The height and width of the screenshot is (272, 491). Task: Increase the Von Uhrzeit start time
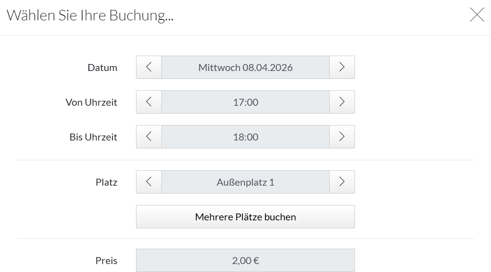[x=342, y=102]
